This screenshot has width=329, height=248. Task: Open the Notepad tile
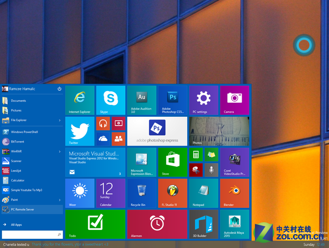[x=204, y=193]
